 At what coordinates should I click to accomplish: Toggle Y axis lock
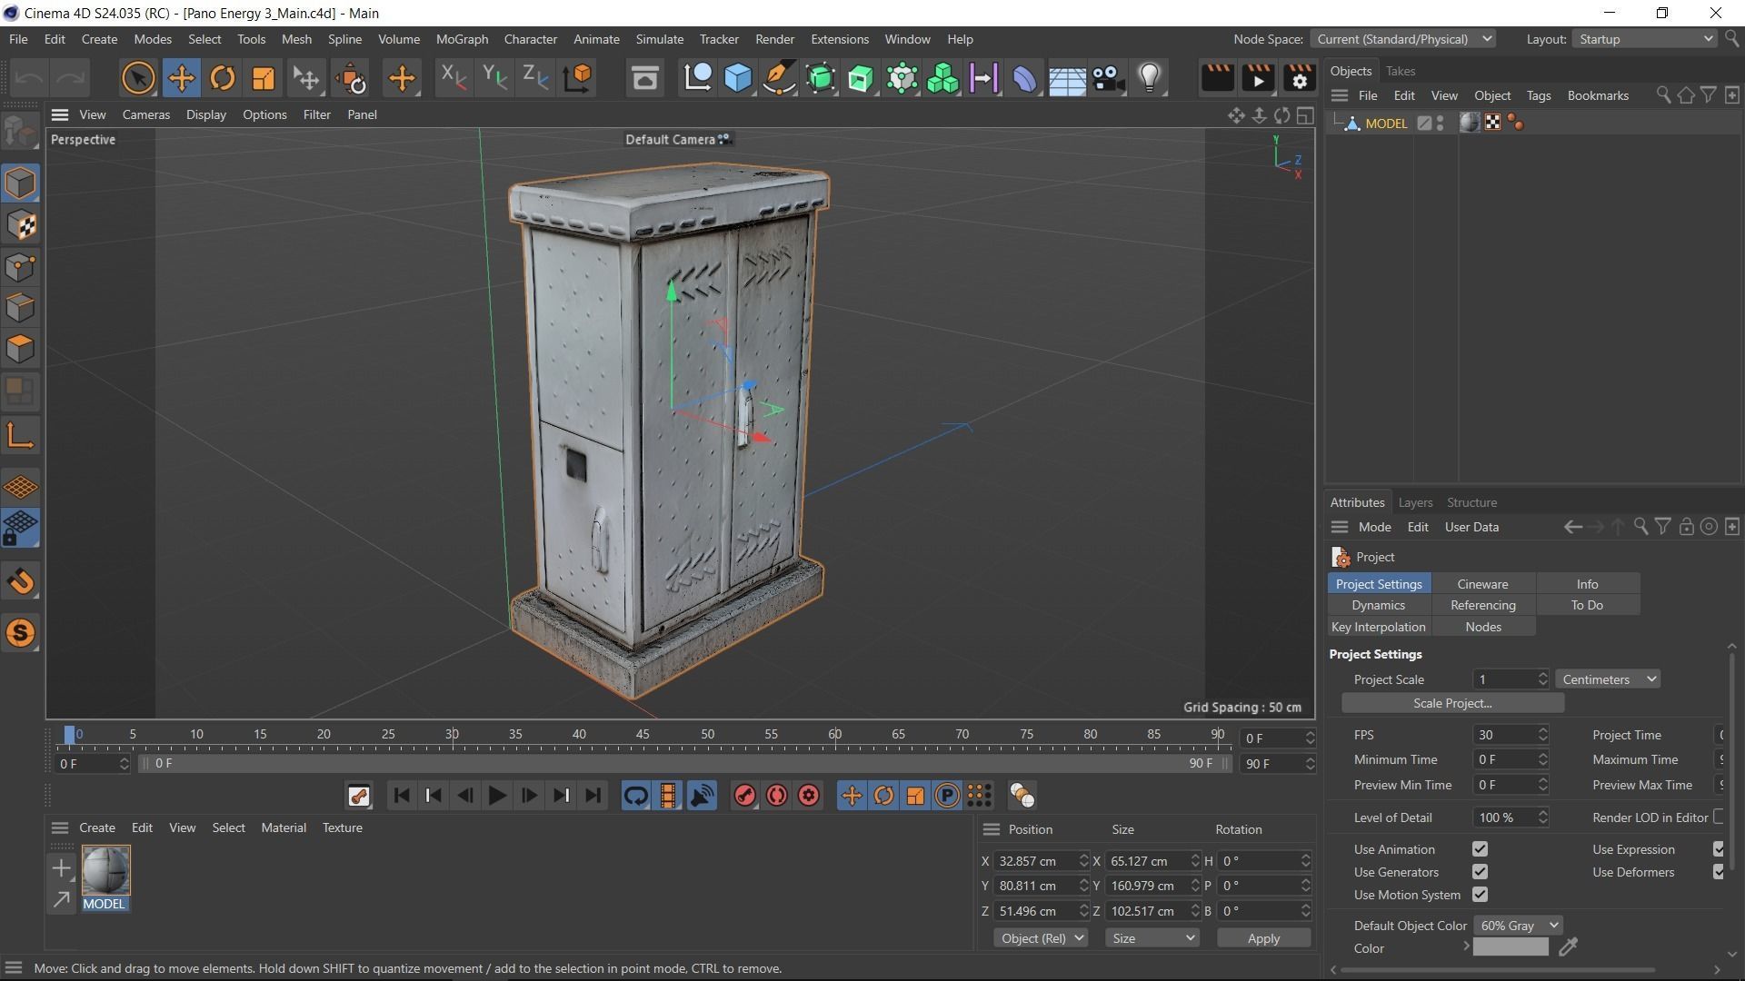click(x=494, y=78)
